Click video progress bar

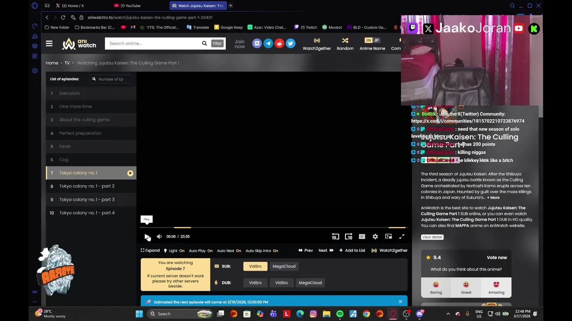pyautogui.click(x=273, y=227)
